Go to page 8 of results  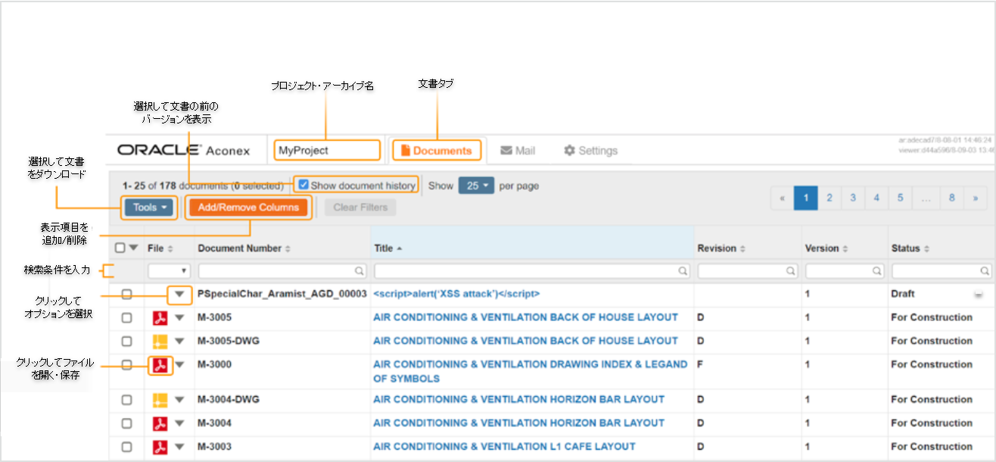[x=951, y=198]
